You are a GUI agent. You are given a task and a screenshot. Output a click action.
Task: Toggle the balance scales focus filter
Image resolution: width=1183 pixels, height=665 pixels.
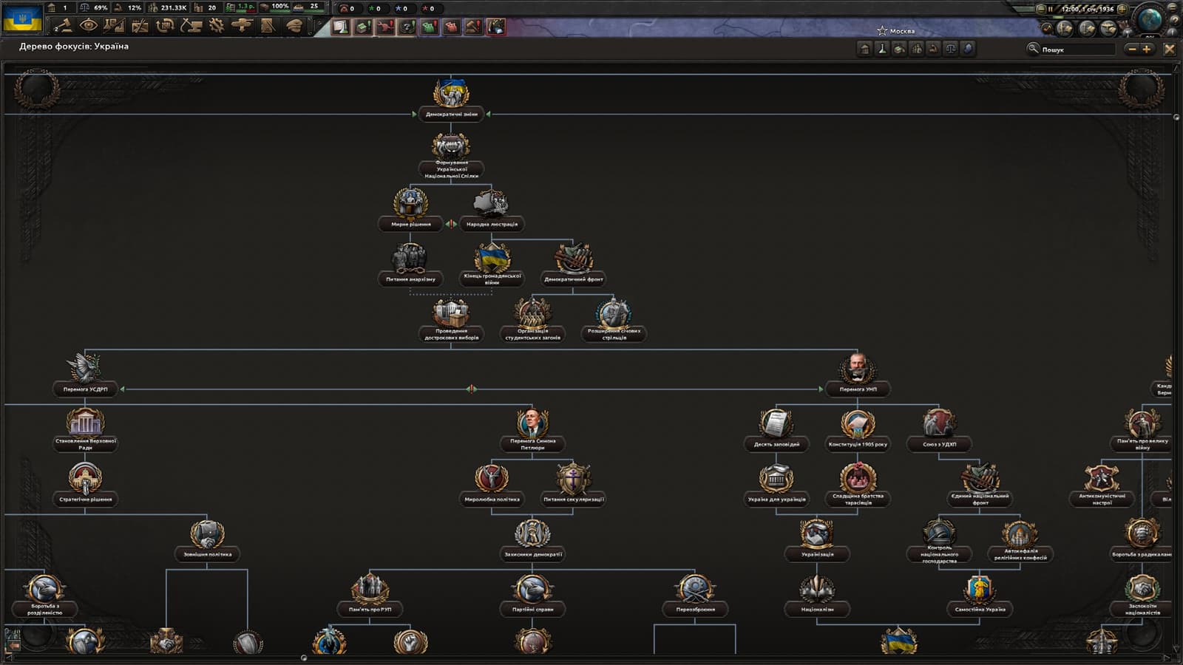(x=951, y=49)
